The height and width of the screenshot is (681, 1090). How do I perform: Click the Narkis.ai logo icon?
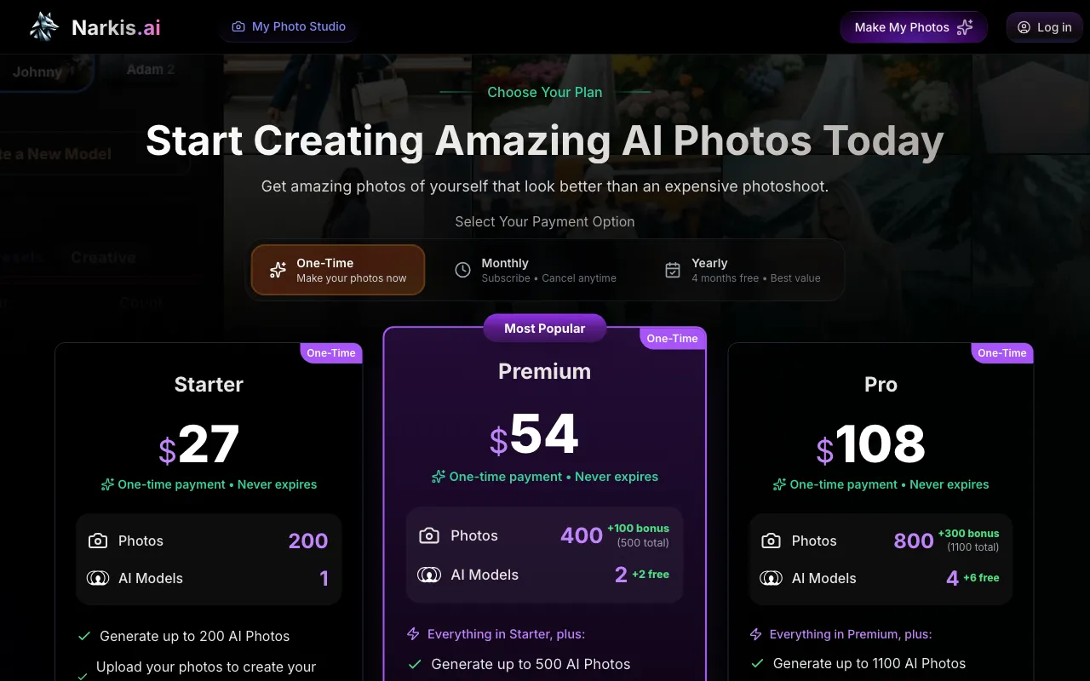(44, 27)
